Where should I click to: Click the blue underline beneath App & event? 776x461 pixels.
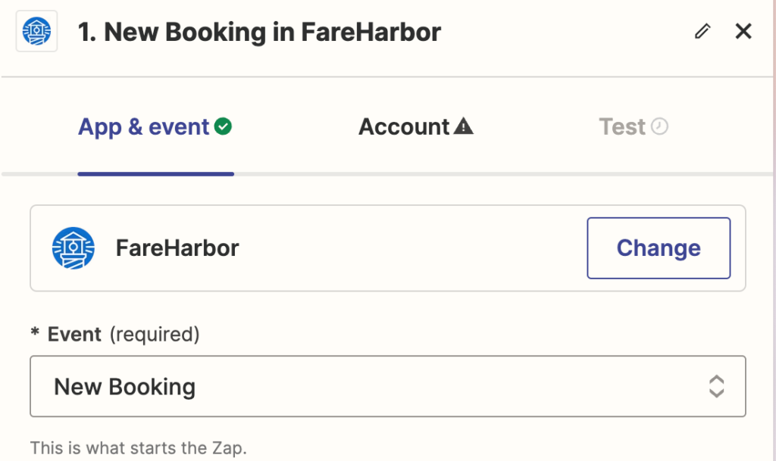(x=156, y=174)
